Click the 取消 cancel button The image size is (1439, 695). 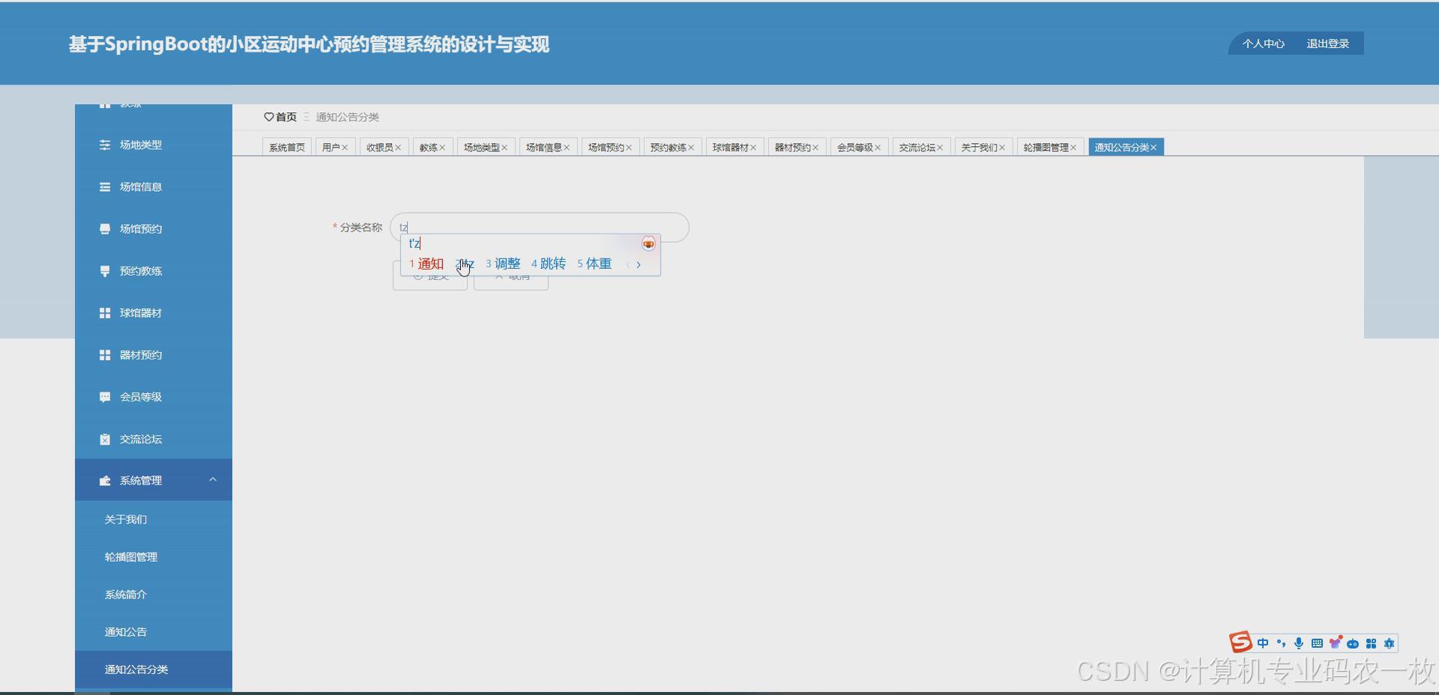(511, 276)
